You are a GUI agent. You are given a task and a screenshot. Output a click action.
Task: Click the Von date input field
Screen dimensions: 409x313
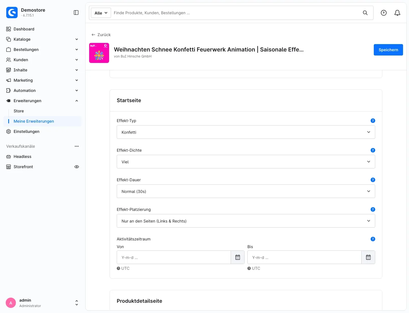[174, 257]
